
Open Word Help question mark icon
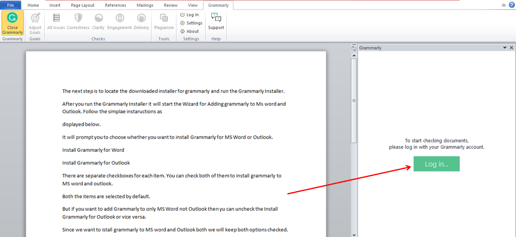coord(511,5)
